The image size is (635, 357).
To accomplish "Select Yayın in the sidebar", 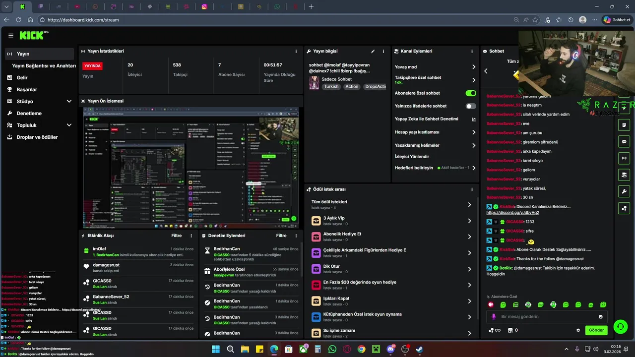I will click(x=39, y=54).
